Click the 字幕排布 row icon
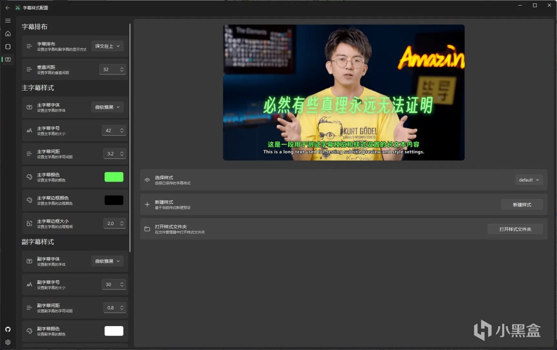557x350 pixels. click(29, 46)
